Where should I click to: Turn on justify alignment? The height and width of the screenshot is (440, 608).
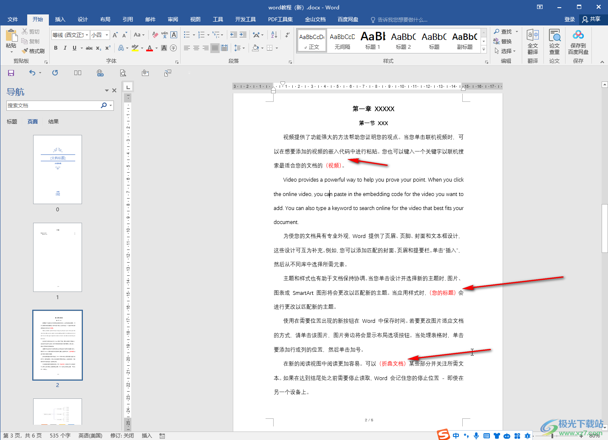point(215,48)
